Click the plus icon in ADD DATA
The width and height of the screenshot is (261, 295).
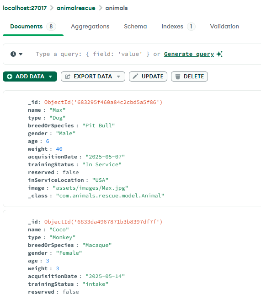[x=10, y=76]
